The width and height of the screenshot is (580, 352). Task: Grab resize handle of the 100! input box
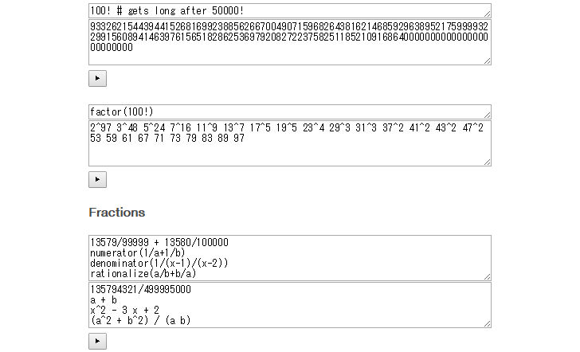tap(487, 14)
